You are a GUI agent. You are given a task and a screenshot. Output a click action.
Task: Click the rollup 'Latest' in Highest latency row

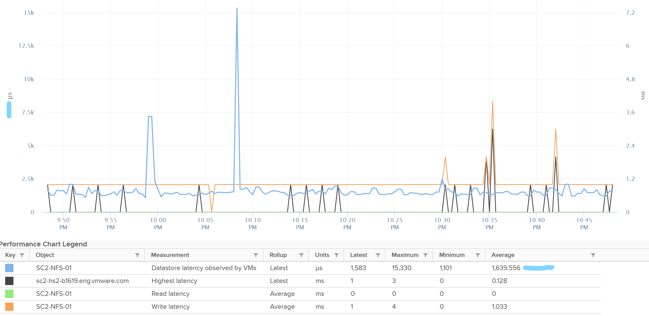(x=279, y=281)
